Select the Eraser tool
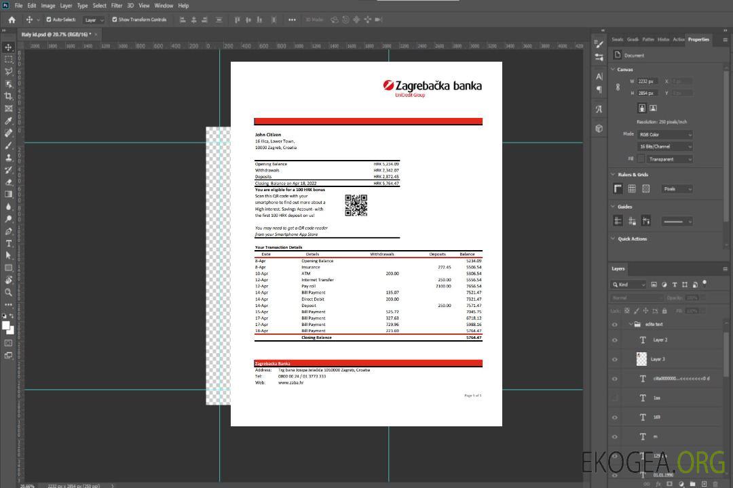This screenshot has height=488, width=733. click(8, 182)
